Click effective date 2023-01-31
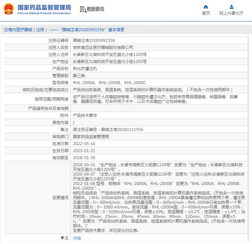252x244 pixels. pyautogui.click(x=84, y=151)
